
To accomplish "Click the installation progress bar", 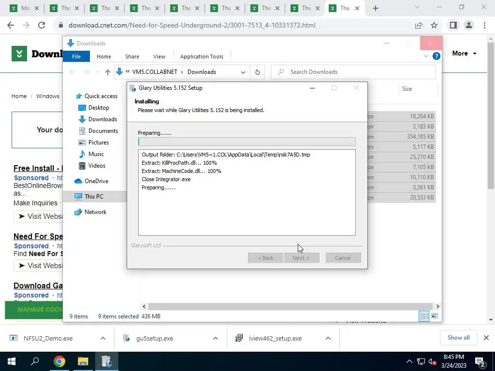I will tap(247, 142).
